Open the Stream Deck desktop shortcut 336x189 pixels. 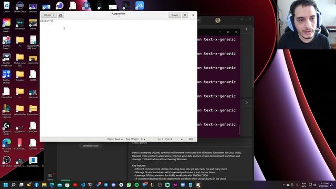(20, 7)
